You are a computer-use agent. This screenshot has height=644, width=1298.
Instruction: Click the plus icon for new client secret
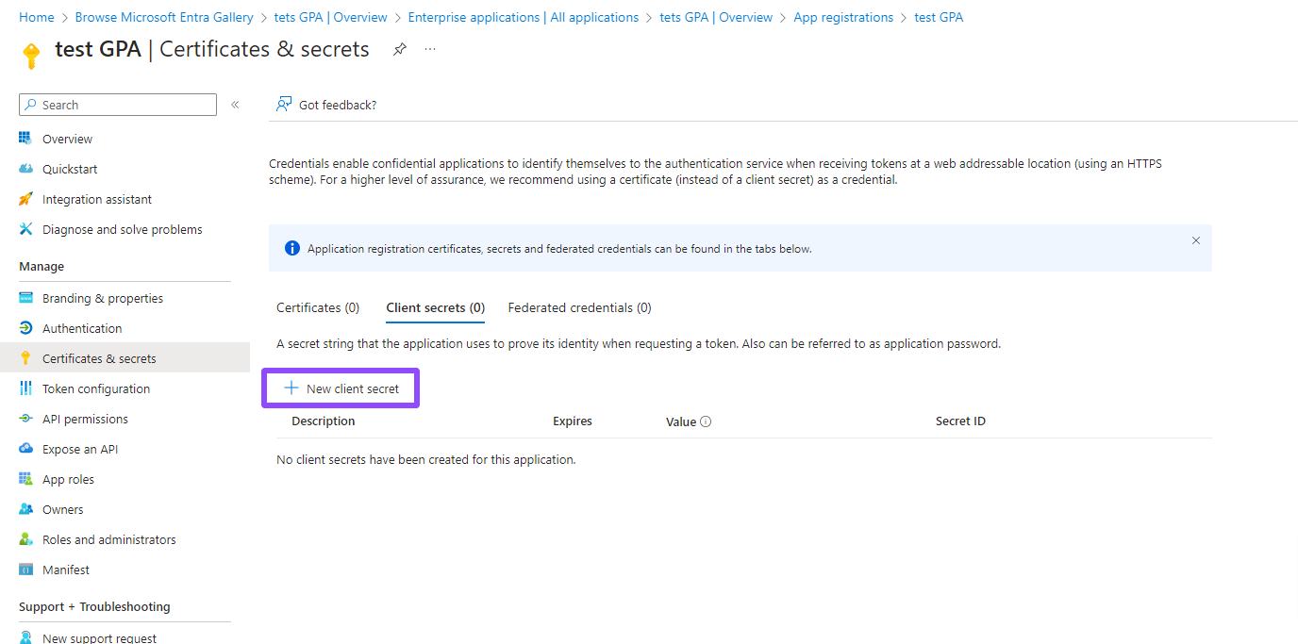[x=291, y=388]
